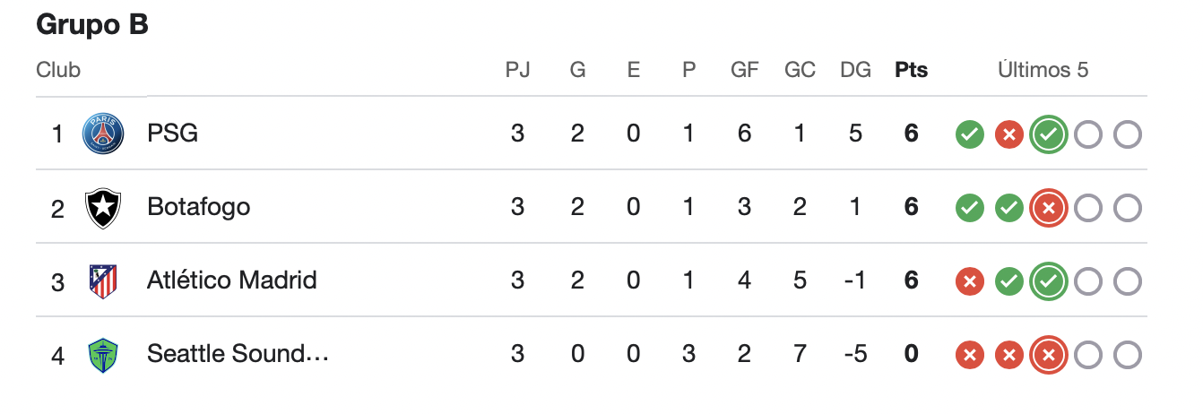Click Atlético Madrid's first red loss icon
Viewport: 1203px width, 414px height.
[x=969, y=282]
